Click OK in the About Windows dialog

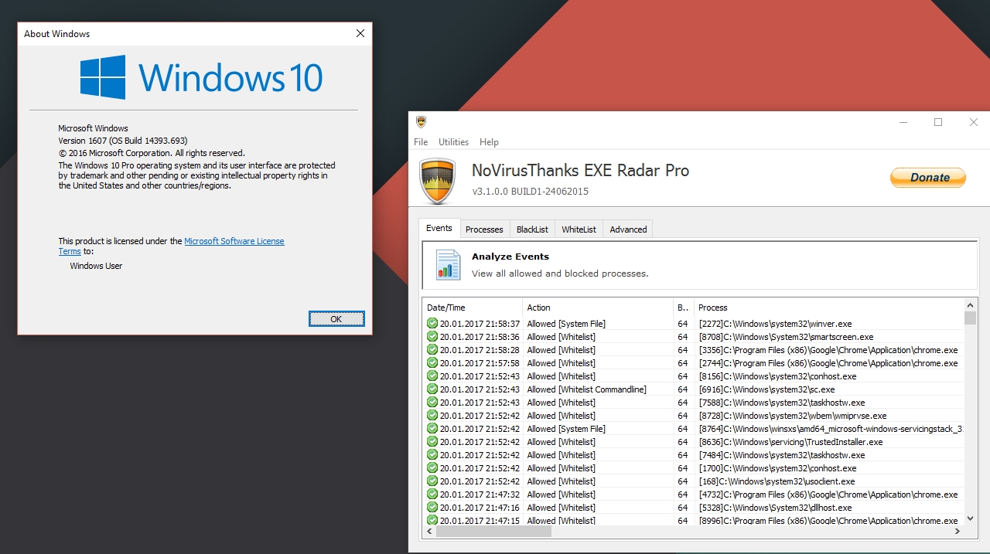tap(336, 319)
